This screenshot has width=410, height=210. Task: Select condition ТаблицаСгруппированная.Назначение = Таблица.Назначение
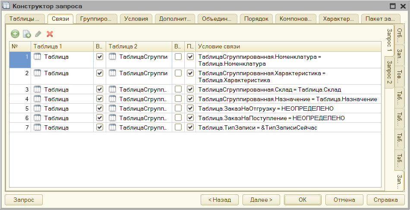[287, 99]
